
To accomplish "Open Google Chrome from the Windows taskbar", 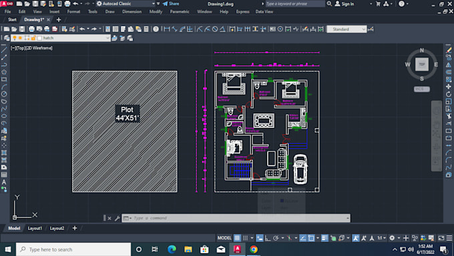I will click(254, 249).
